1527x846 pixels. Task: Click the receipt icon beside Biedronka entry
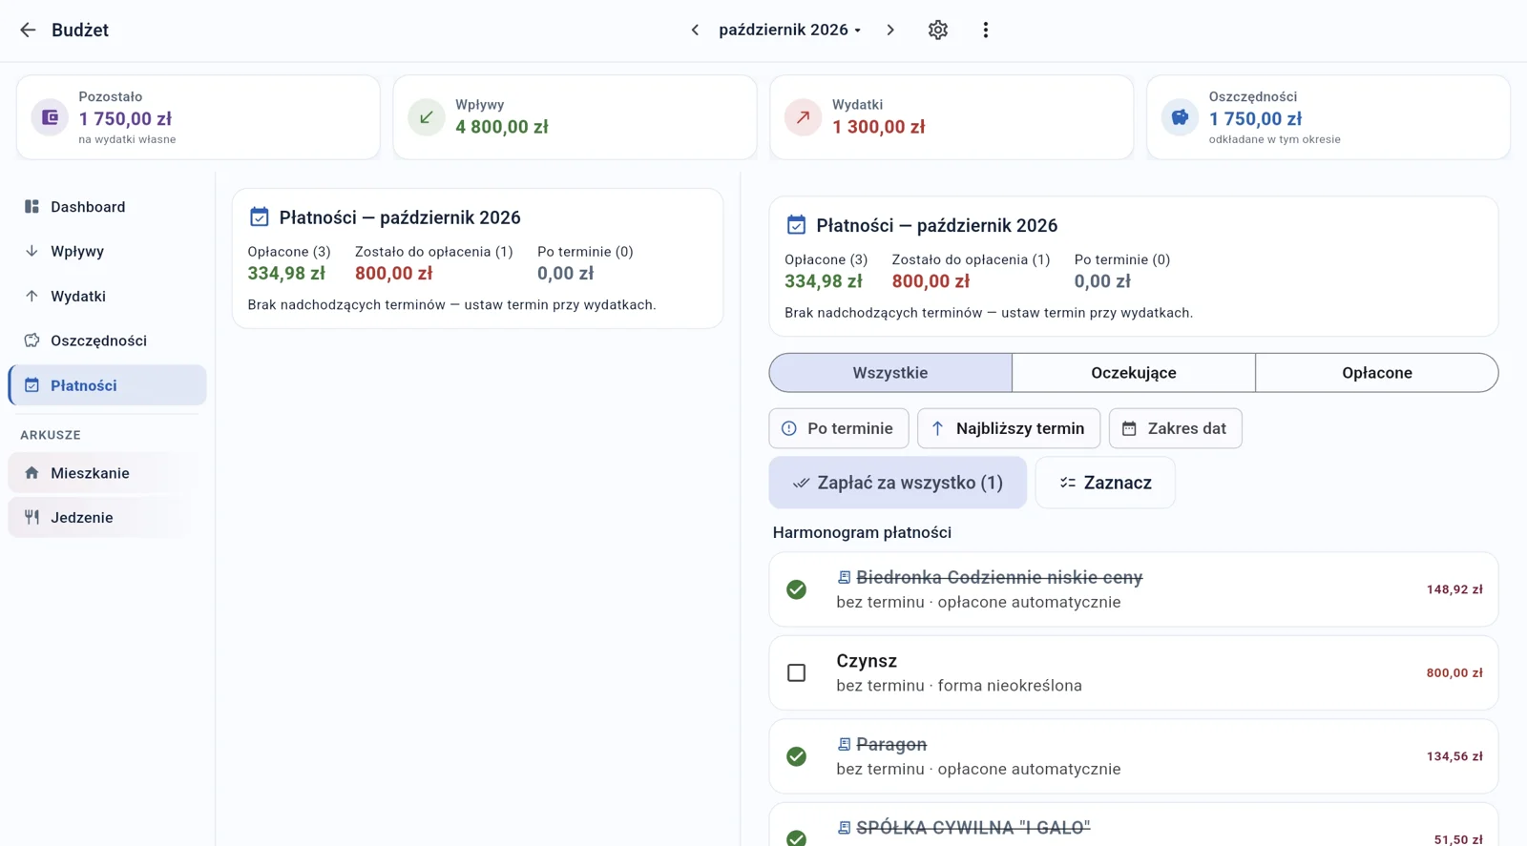pyautogui.click(x=845, y=577)
